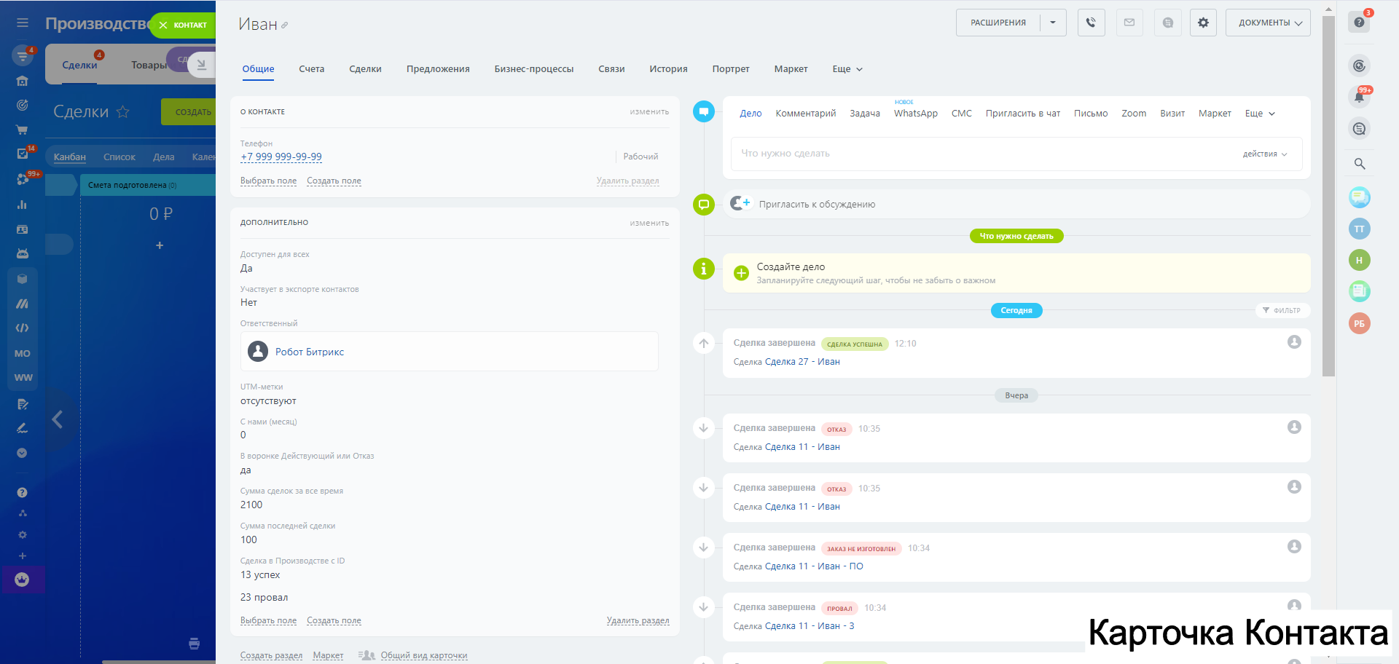Click the phone call icon button

[x=1091, y=23]
